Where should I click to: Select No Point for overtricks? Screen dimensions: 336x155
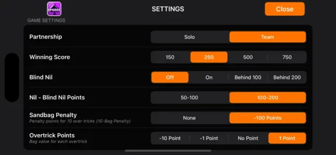pos(248,138)
